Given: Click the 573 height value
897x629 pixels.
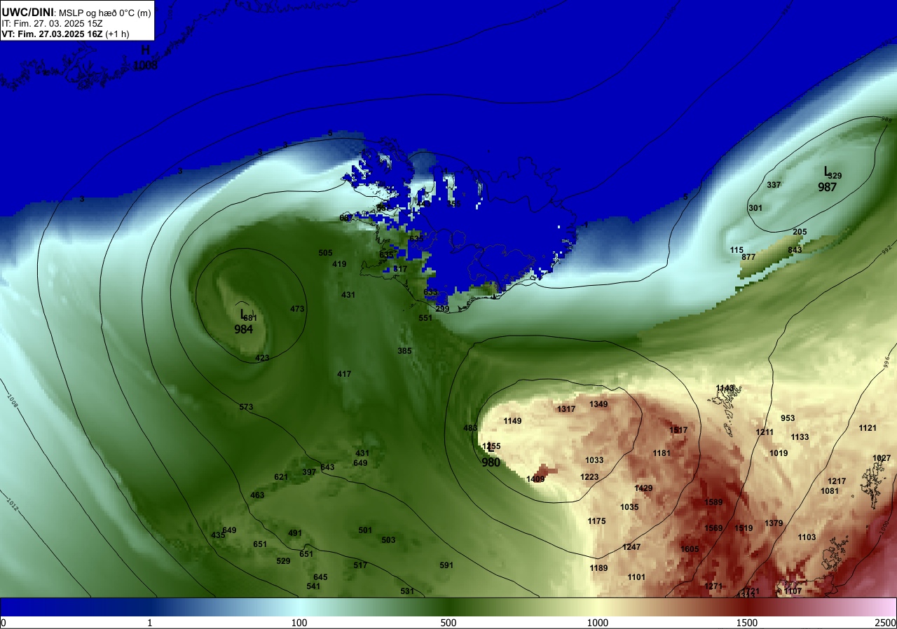Looking at the screenshot, I should pos(246,407).
